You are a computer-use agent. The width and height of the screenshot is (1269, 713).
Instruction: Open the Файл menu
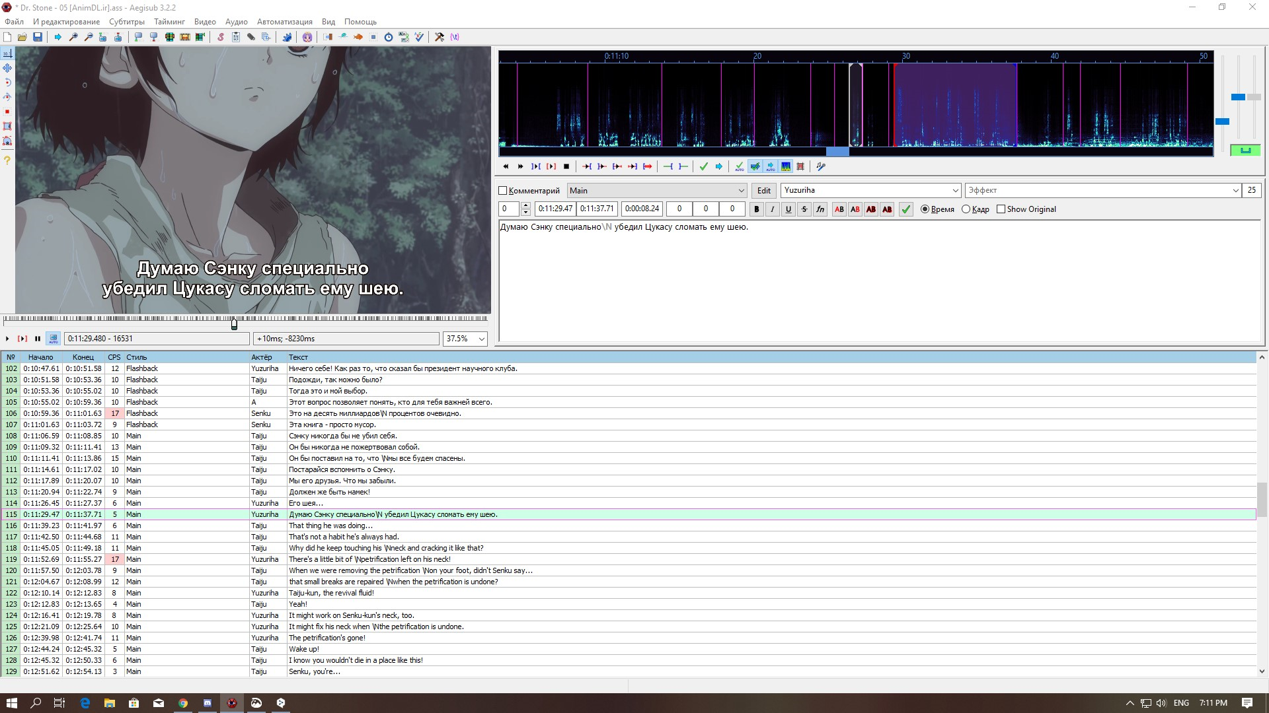14,22
